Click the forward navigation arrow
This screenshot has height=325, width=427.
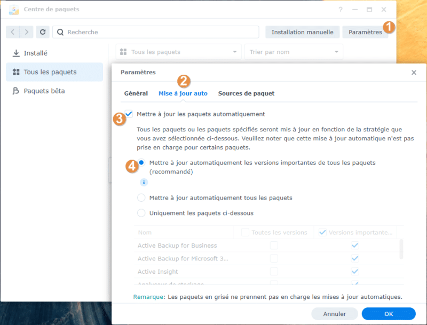25,32
